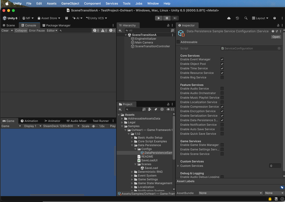The image size is (285, 202).
Task: Click the cache server icon in status bar
Action: pyautogui.click(x=276, y=199)
